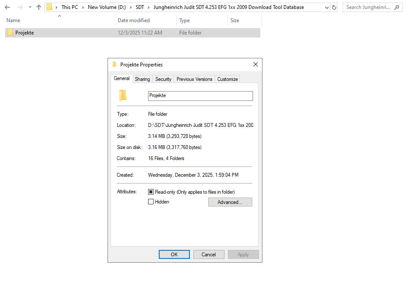The image size is (408, 304).
Task: Select This PC in the breadcrumb
Action: coord(70,7)
